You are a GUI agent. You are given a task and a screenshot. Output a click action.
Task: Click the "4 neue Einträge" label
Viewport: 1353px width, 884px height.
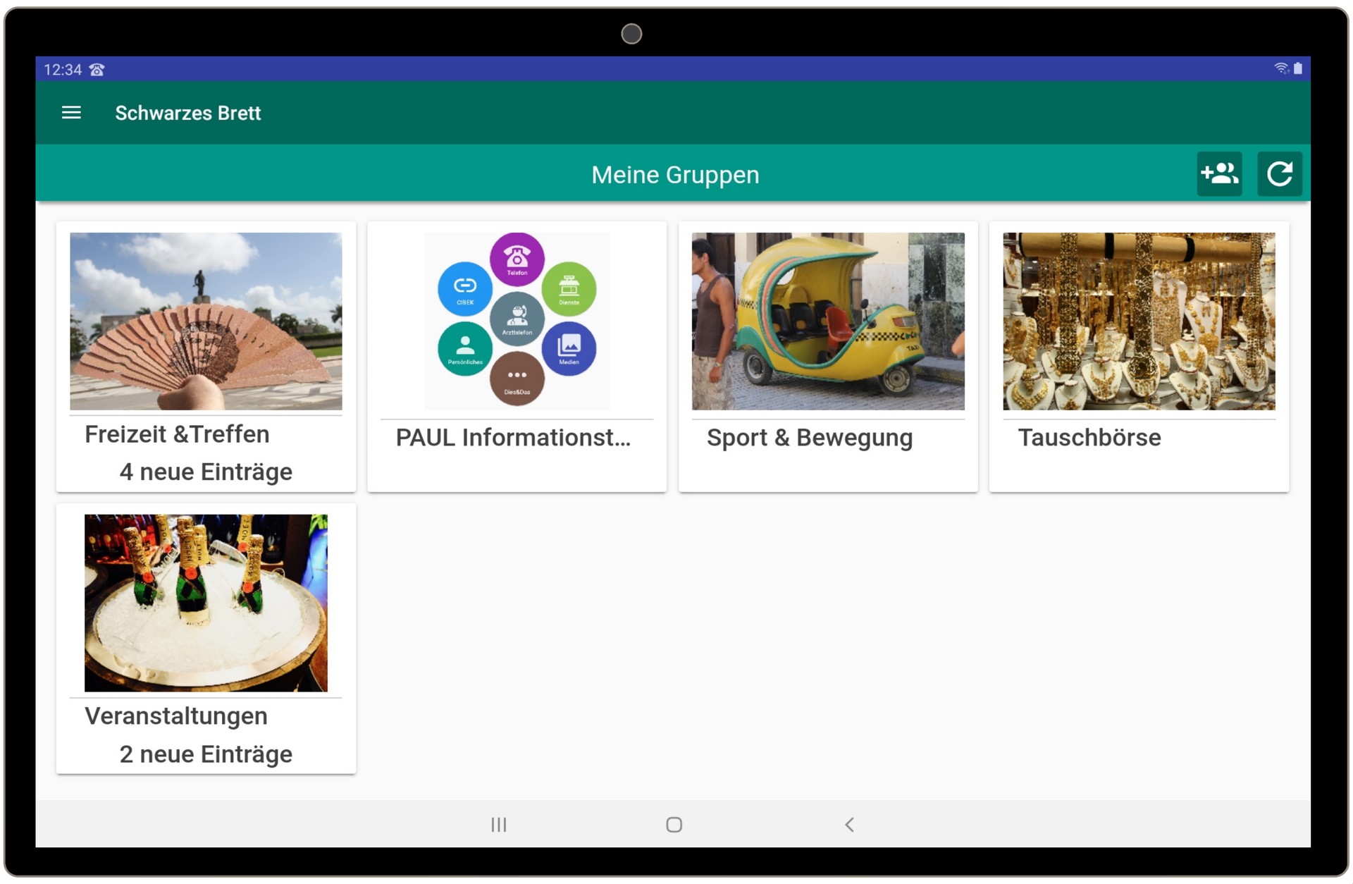(206, 472)
